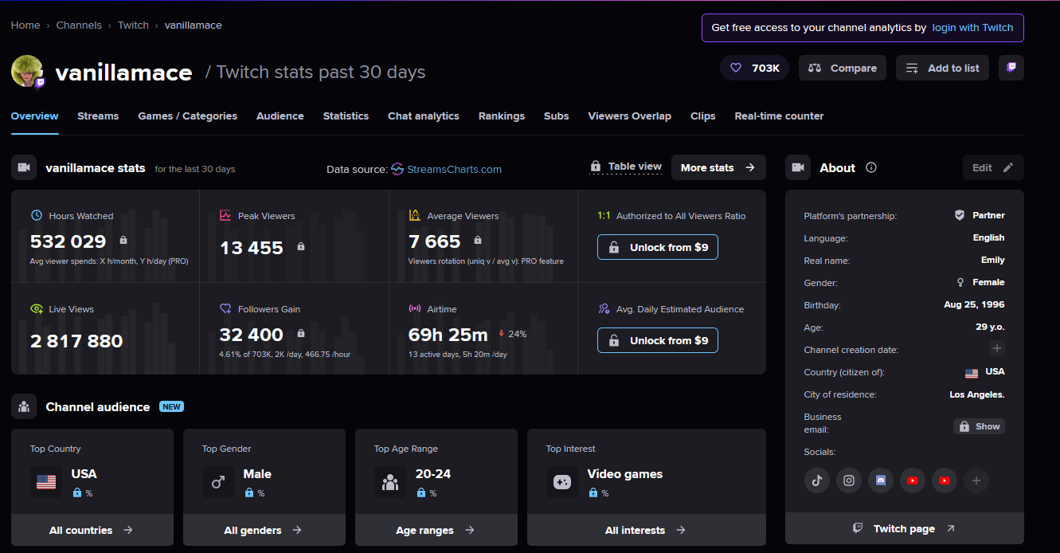Select the Overview tab
This screenshot has width=1060, height=553.
click(x=34, y=116)
